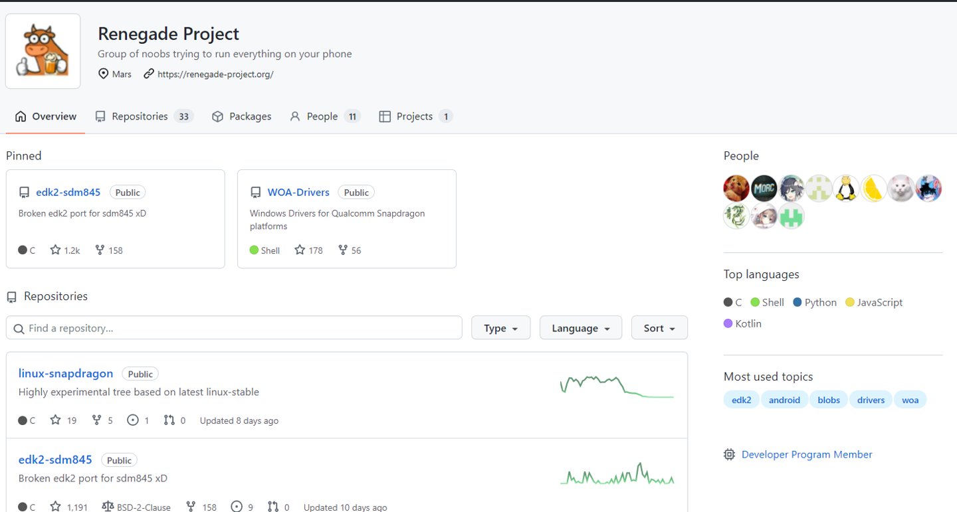Open the MORC member avatar
Image resolution: width=957 pixels, height=512 pixels.
pos(764,189)
